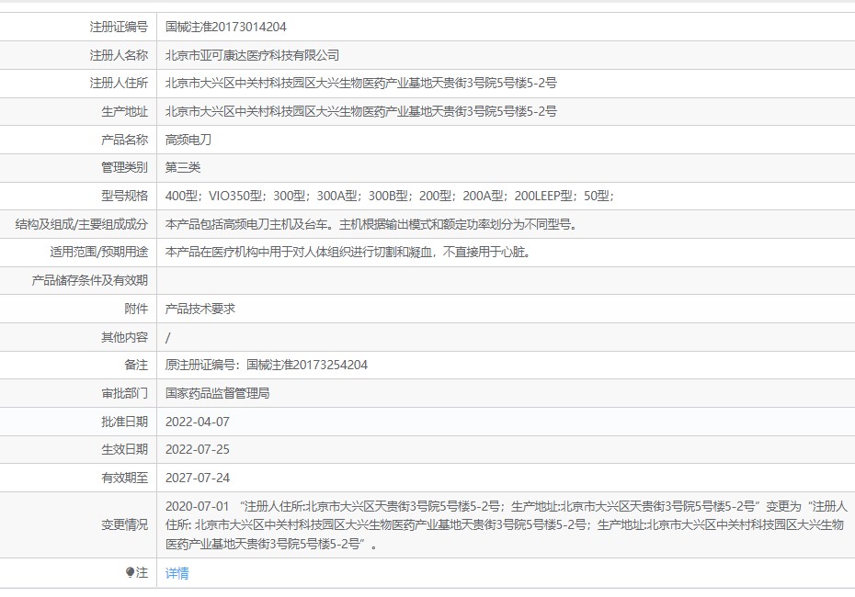Viewport: 855px width, 597px height.
Task: Click the 产品储存条件及有效期 label
Action: pos(90,280)
